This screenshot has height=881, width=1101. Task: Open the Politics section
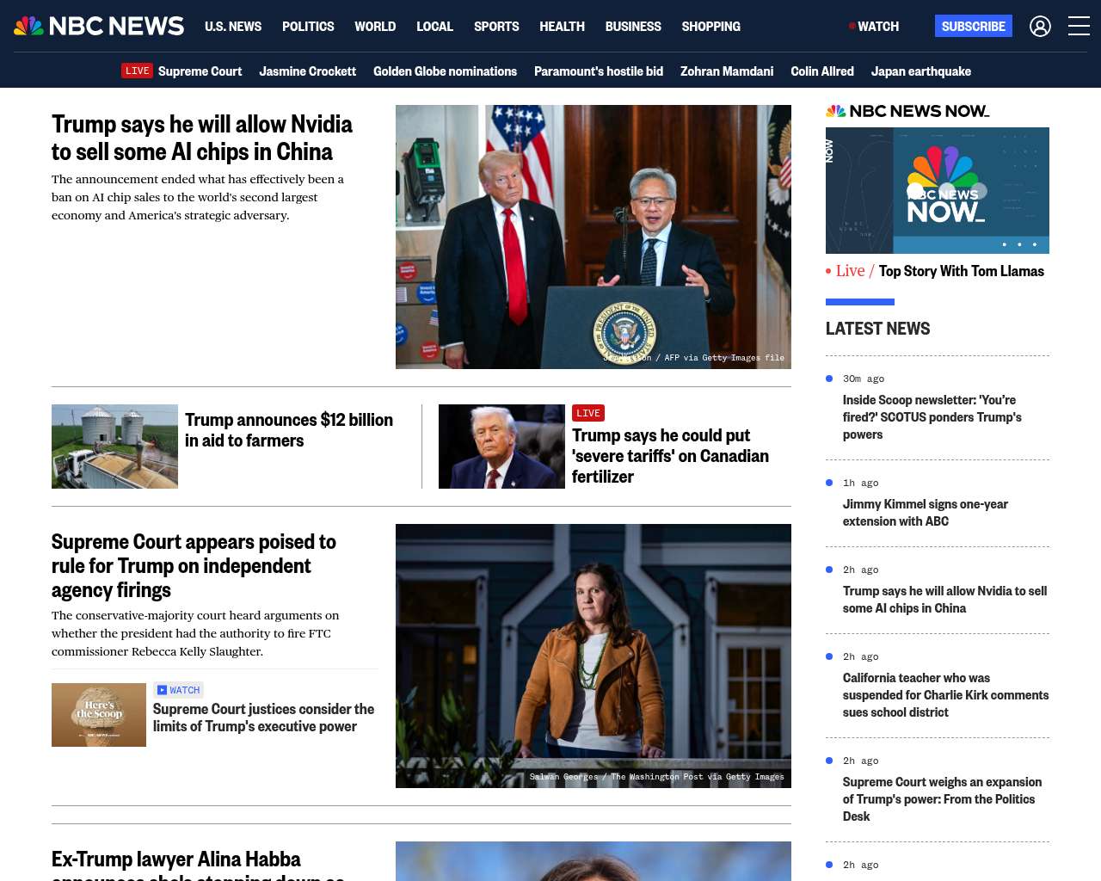[308, 27]
